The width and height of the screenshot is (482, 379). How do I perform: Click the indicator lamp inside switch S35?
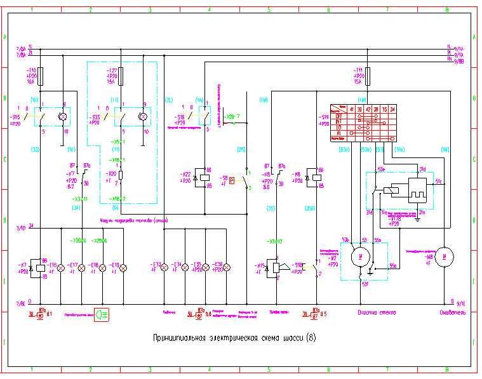click(144, 117)
